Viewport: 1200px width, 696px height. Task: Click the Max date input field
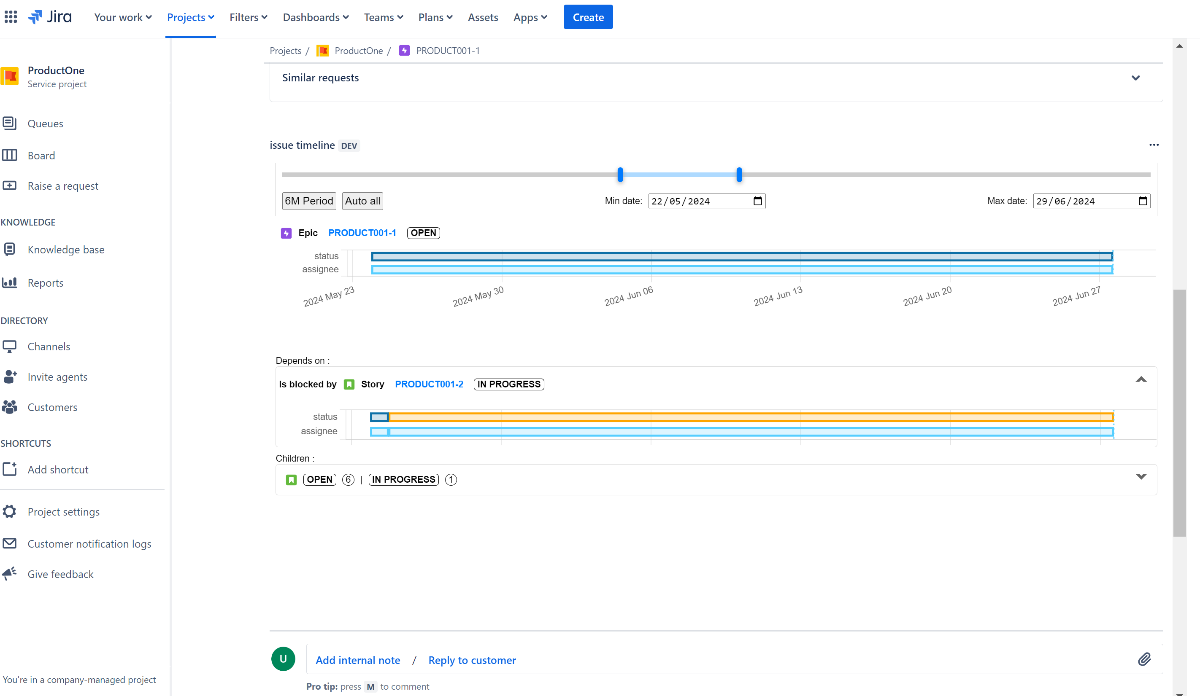click(1092, 201)
